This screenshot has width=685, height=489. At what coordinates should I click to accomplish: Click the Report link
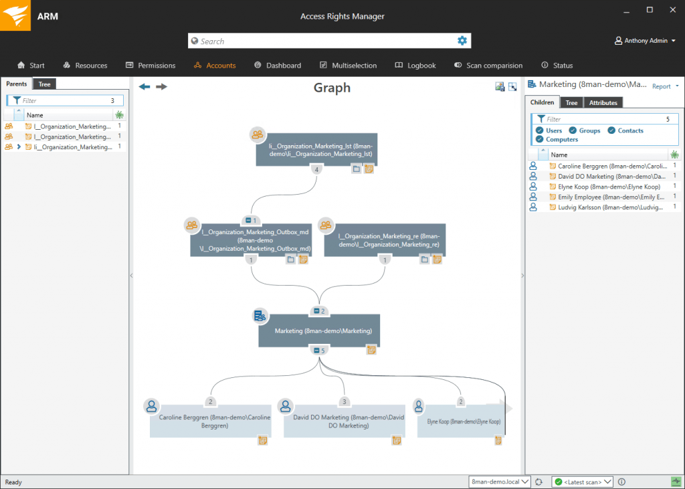pos(661,86)
